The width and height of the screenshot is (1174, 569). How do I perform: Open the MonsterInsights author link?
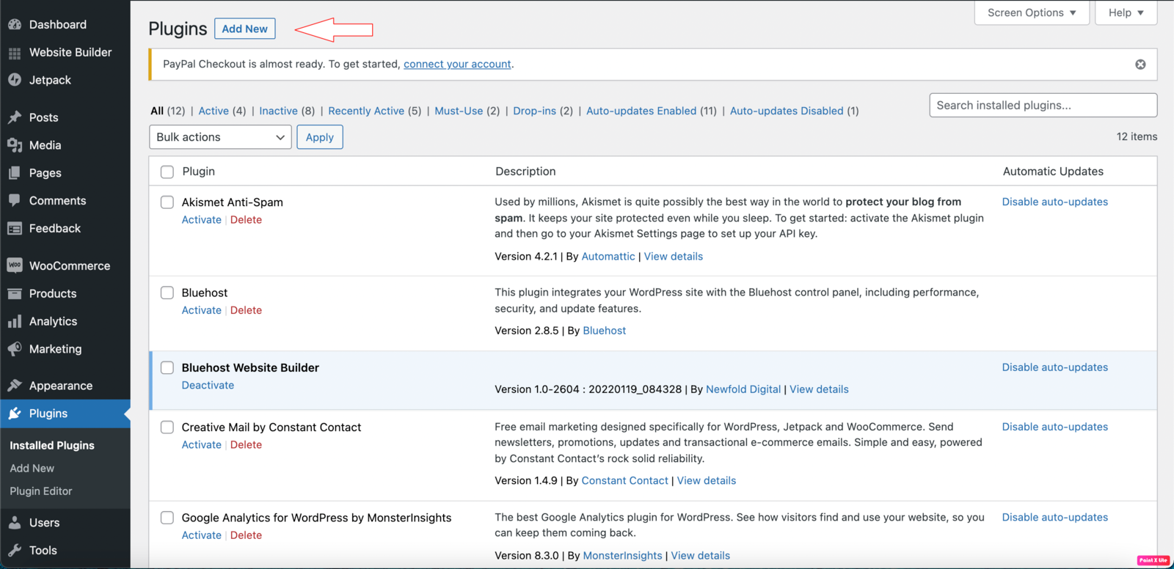622,556
